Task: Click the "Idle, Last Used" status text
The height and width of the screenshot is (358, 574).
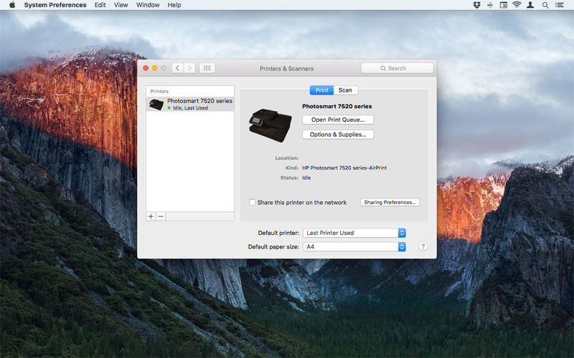Action: tap(190, 108)
